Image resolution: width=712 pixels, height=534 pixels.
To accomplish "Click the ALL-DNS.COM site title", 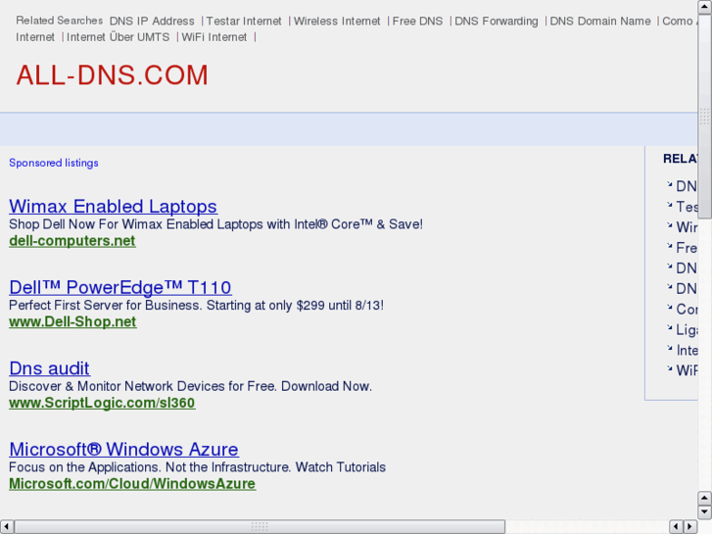I will click(x=113, y=75).
